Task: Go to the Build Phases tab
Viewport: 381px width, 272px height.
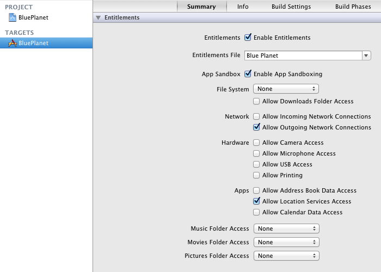Action: [x=353, y=7]
